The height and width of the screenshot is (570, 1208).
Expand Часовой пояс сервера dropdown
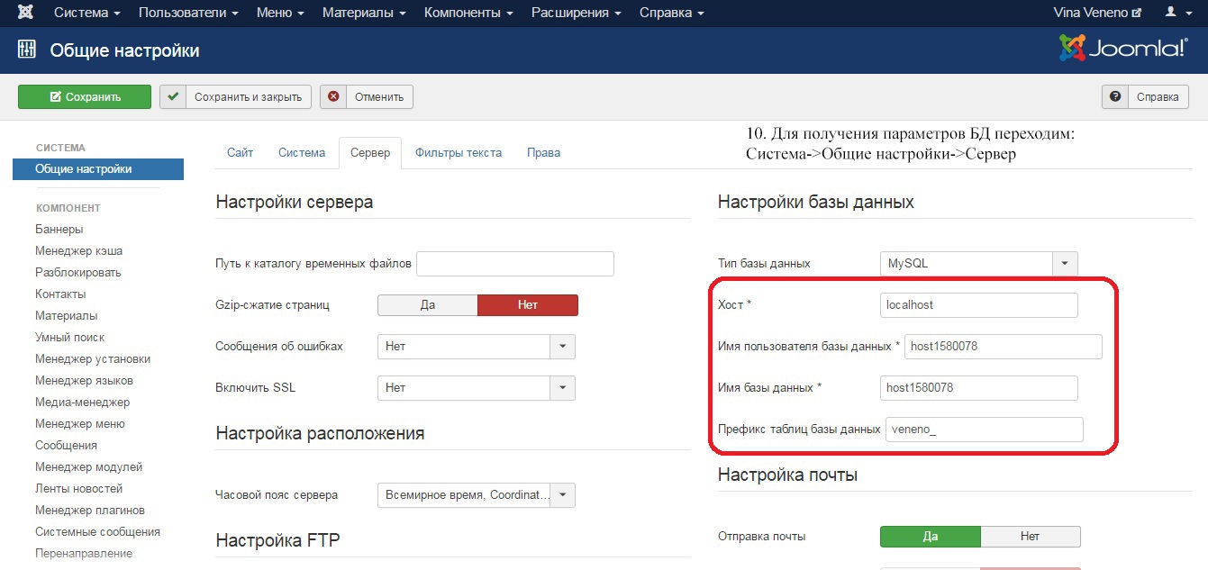(477, 494)
